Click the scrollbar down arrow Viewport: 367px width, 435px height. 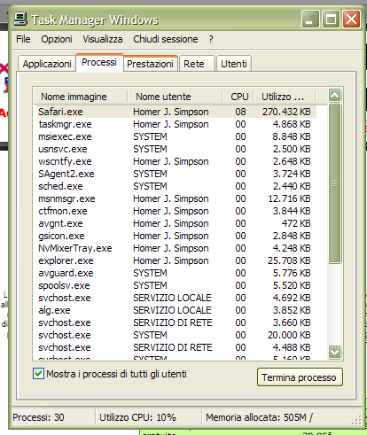[335, 352]
